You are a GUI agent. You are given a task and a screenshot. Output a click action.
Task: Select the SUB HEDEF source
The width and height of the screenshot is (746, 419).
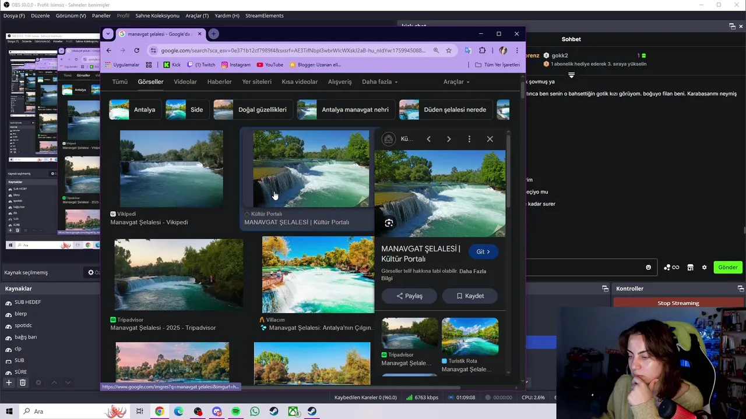point(27,302)
